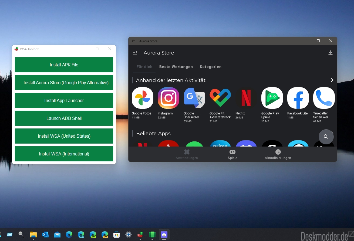This screenshot has width=354, height=241.
Task: Click Launch ADB Shell button
Action: click(64, 118)
